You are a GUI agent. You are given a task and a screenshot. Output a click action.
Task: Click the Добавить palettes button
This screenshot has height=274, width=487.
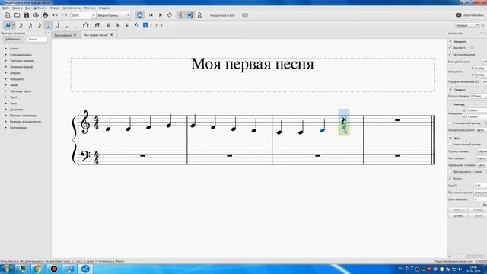[x=14, y=39]
